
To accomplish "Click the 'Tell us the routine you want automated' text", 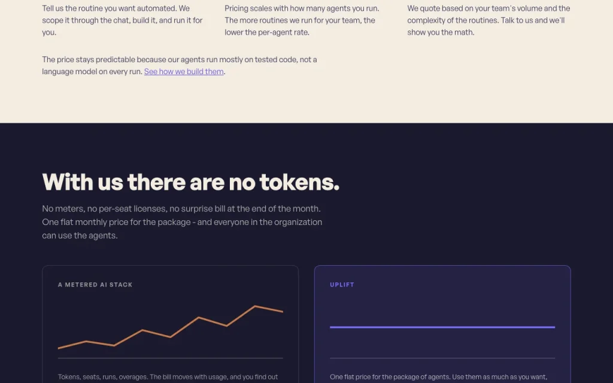I will coord(122,20).
